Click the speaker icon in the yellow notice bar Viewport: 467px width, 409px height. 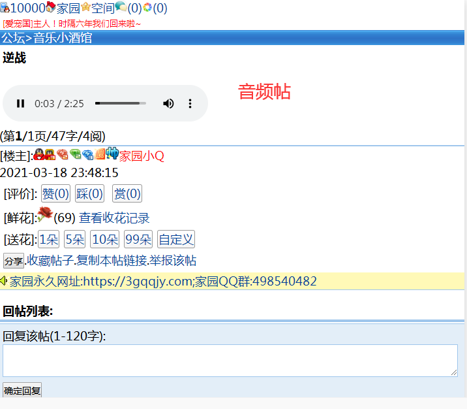(5, 281)
